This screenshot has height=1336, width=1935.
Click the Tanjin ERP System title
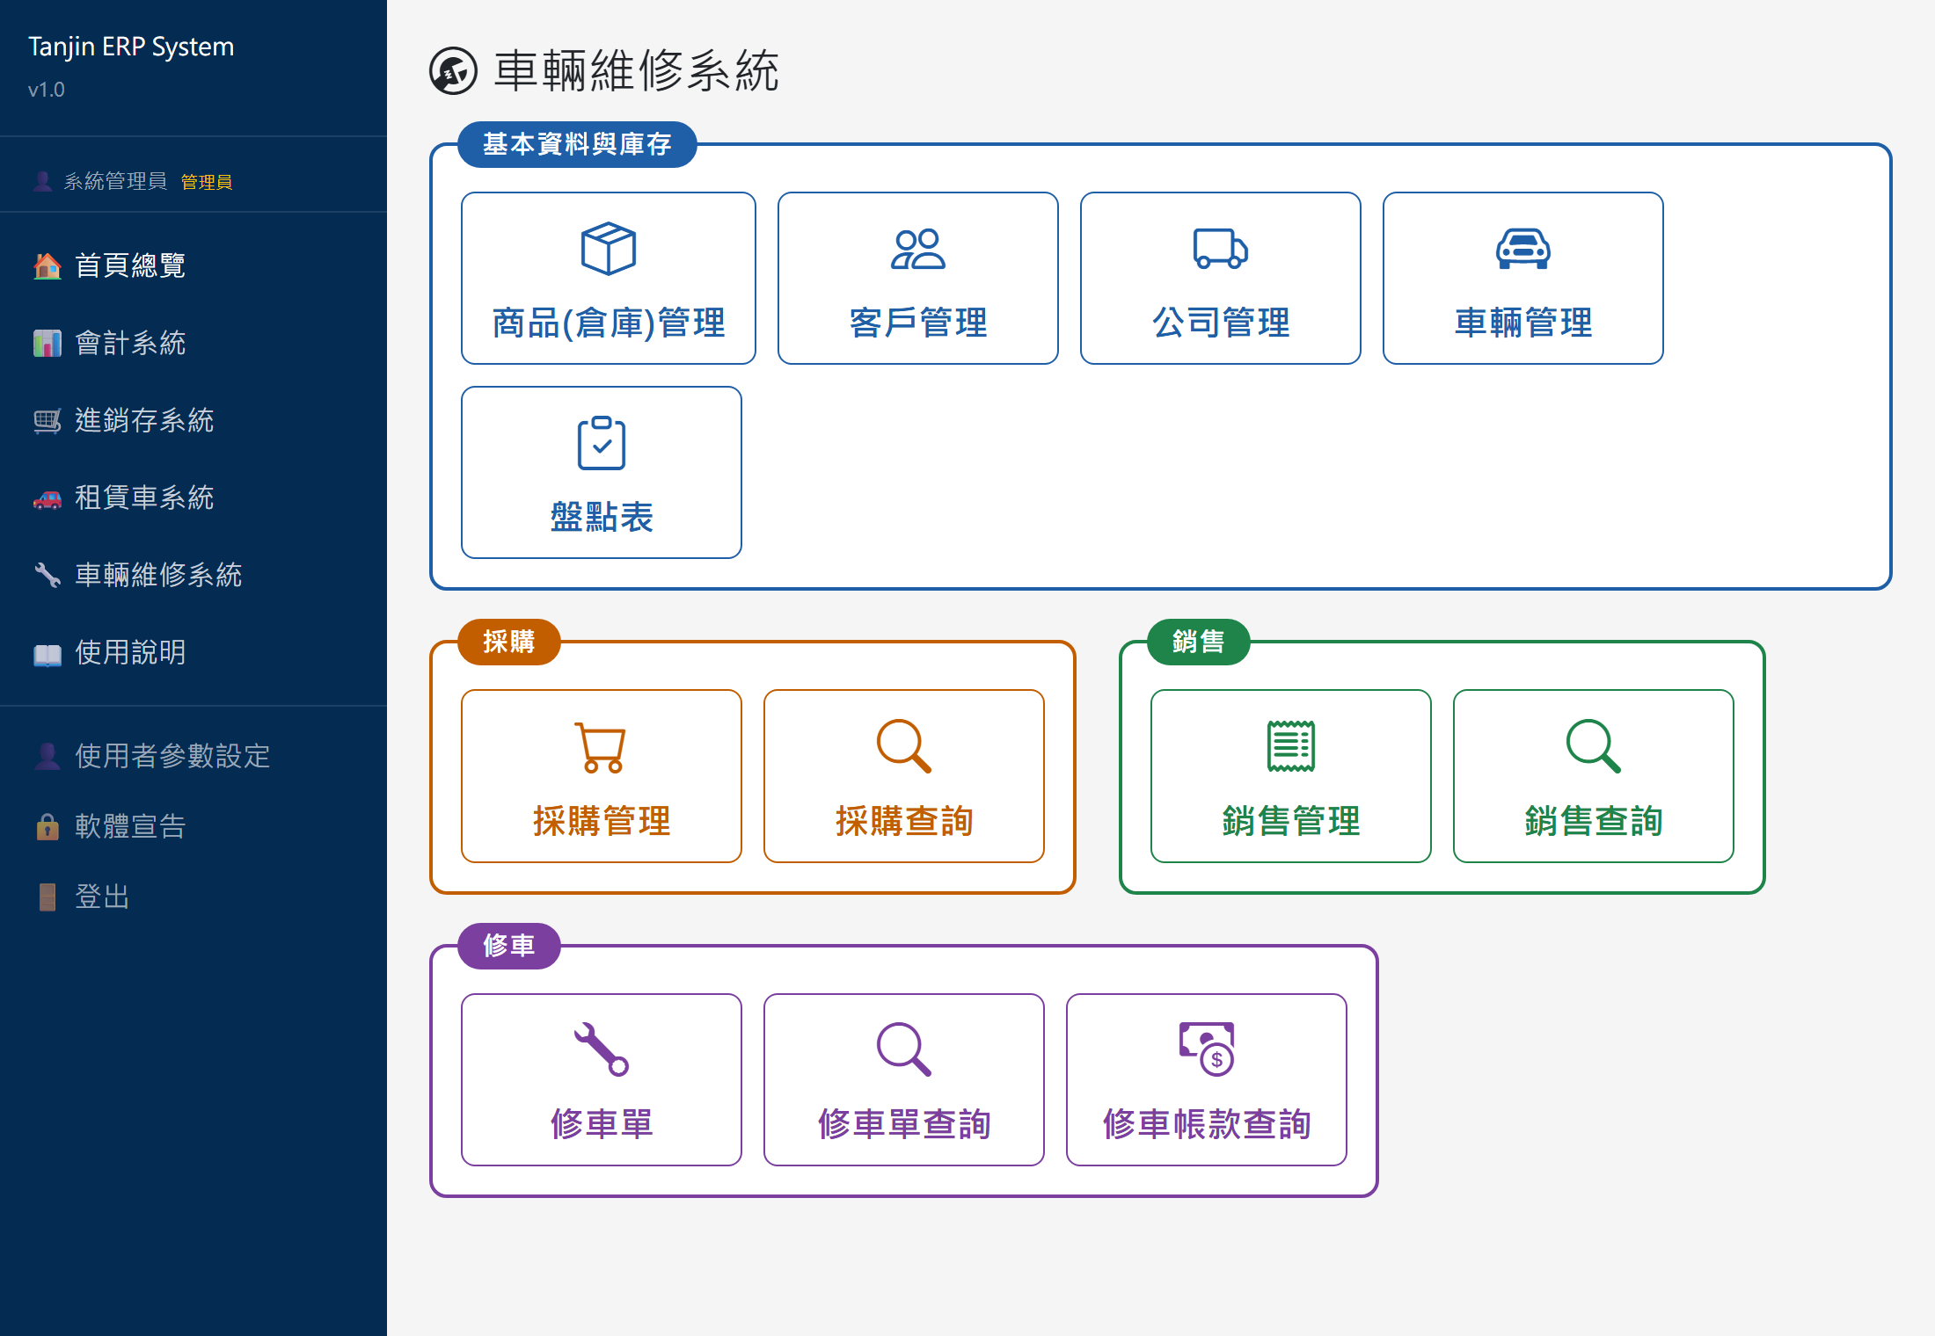131,47
